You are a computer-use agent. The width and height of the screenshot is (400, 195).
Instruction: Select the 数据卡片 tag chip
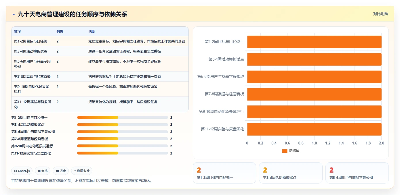pyautogui.click(x=82, y=171)
